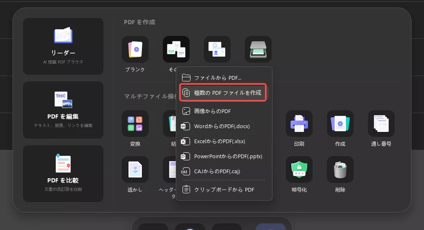Select クリップボードから PDF menu entry

coord(224,190)
